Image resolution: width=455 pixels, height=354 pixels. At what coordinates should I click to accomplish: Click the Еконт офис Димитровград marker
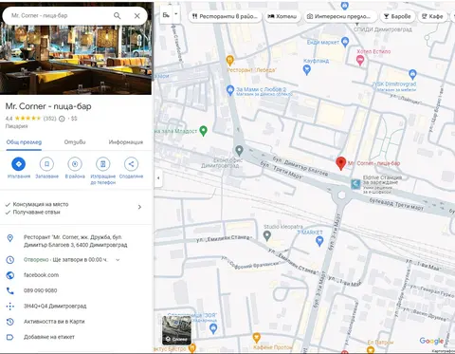tap(239, 151)
